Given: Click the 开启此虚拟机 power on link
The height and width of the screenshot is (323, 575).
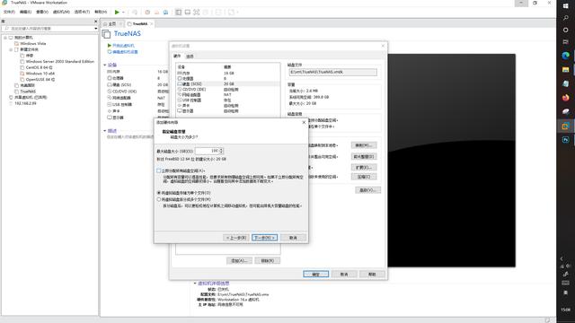Looking at the screenshot, I should point(123,46).
